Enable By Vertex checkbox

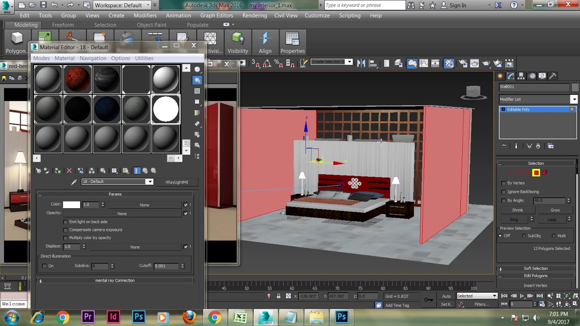(x=504, y=183)
